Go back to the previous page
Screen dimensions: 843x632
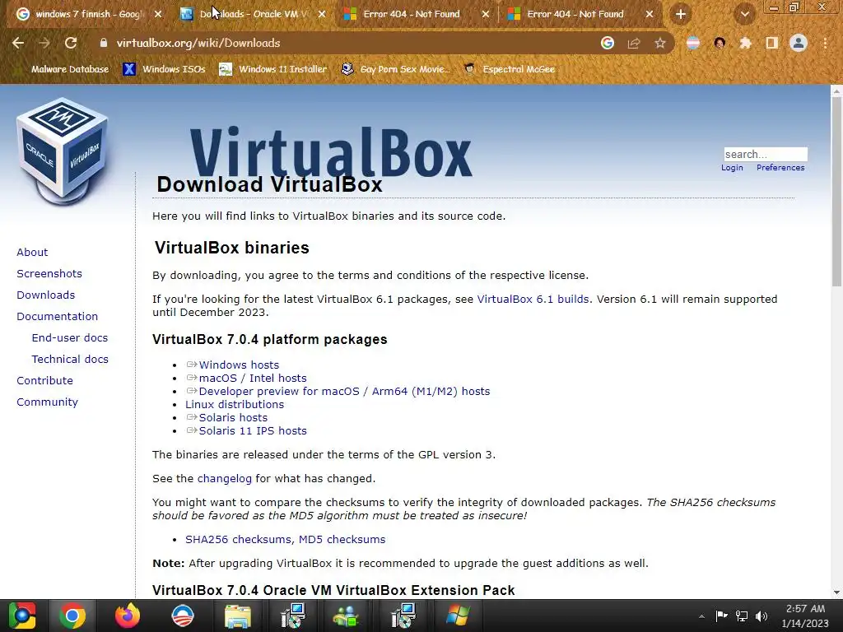click(x=18, y=43)
